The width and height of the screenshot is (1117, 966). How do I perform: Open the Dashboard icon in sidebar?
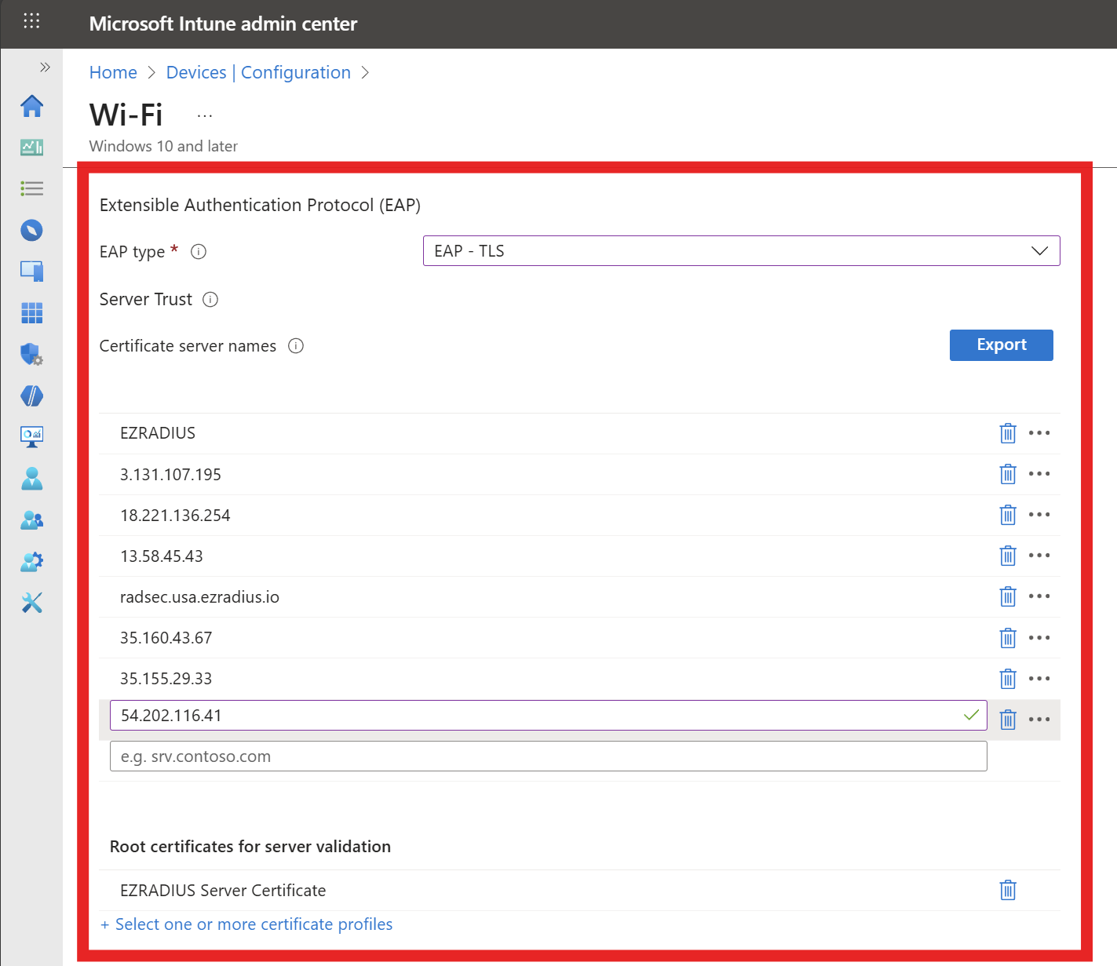(31, 148)
